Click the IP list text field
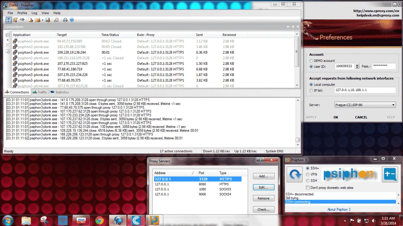 365,90
